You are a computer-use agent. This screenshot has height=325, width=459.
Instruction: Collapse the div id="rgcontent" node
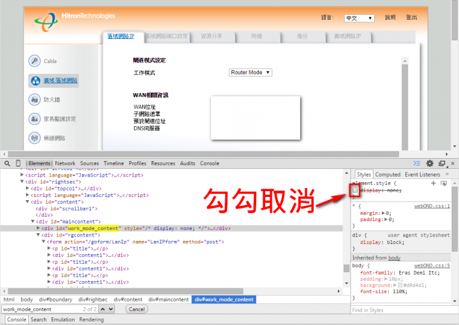pyautogui.click(x=38, y=235)
